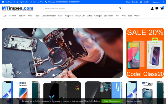Select the third carousel slide dot

tap(61, 75)
